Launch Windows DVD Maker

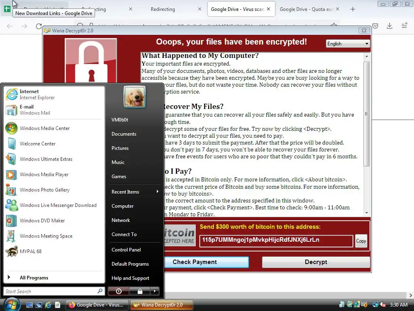54,221
